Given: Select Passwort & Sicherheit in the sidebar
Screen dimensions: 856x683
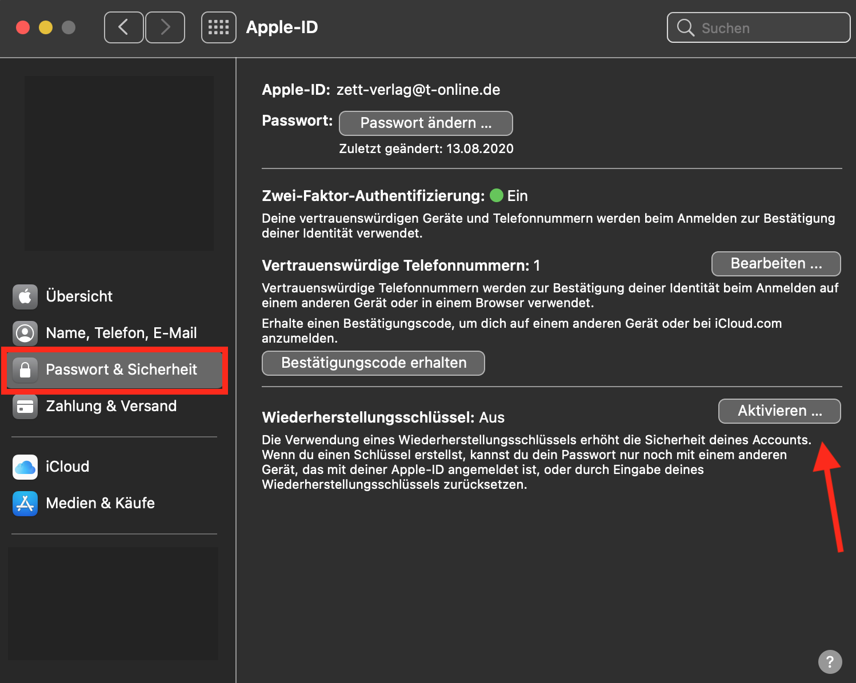Looking at the screenshot, I should (x=114, y=369).
